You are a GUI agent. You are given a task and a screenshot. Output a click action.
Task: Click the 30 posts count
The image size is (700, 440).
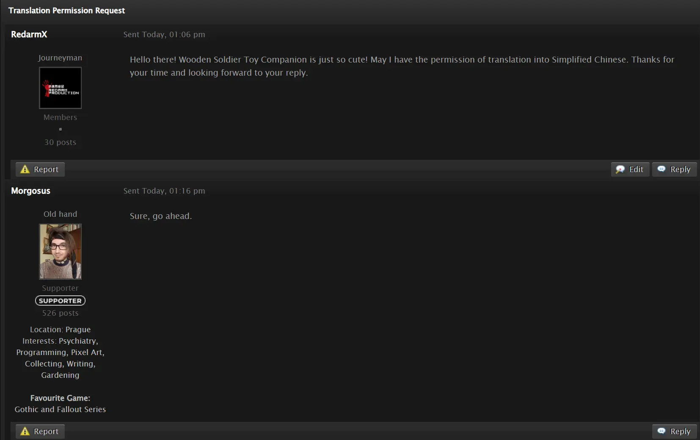pos(61,142)
